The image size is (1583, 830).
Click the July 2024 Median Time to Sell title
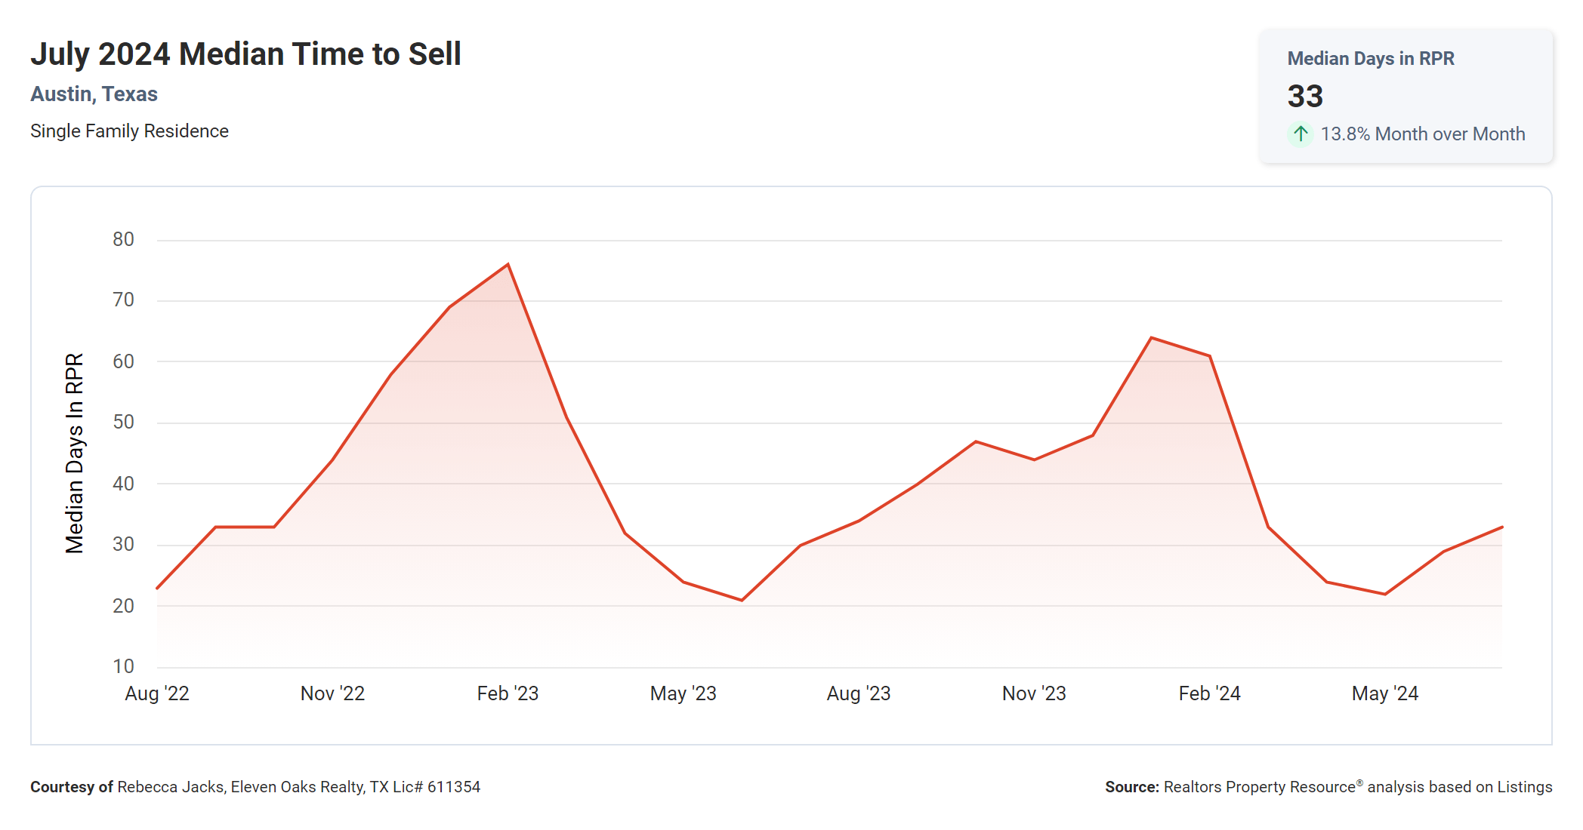point(245,54)
